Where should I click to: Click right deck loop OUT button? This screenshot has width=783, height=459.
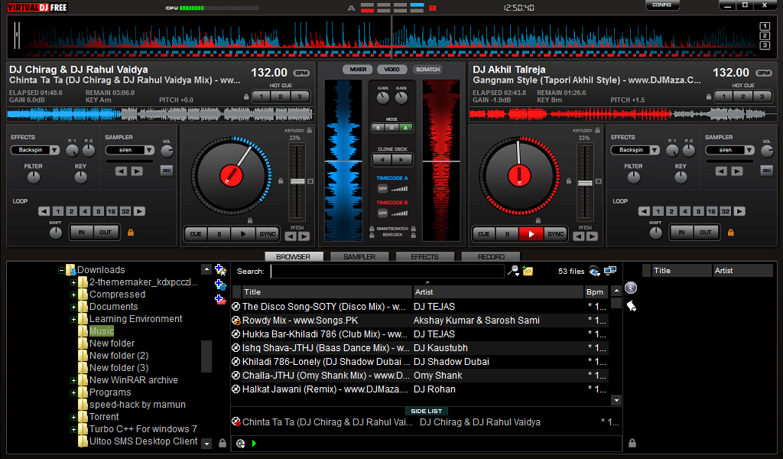click(x=705, y=233)
